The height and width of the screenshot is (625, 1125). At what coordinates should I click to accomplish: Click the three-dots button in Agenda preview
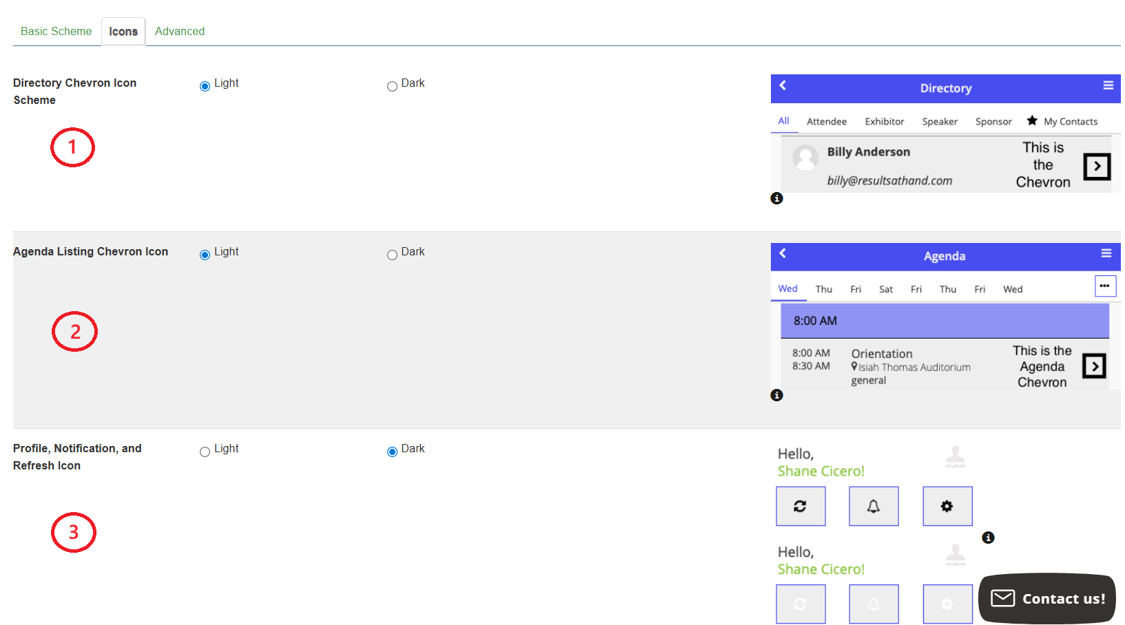click(x=1105, y=286)
